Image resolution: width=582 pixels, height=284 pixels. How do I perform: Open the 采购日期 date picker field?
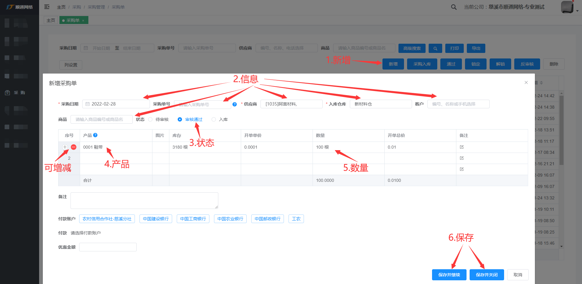pyautogui.click(x=116, y=104)
